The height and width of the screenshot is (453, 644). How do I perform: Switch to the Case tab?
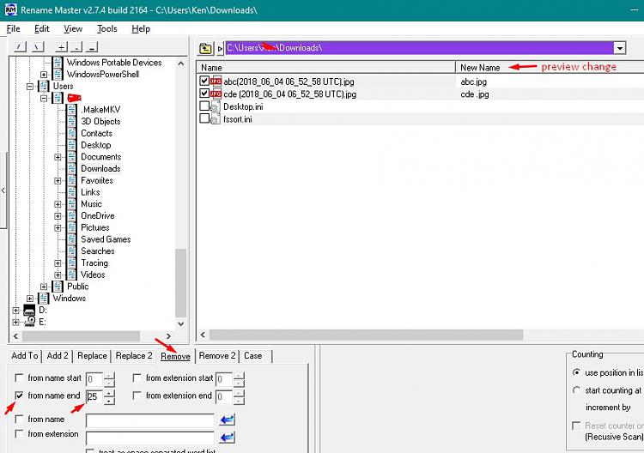click(x=253, y=355)
